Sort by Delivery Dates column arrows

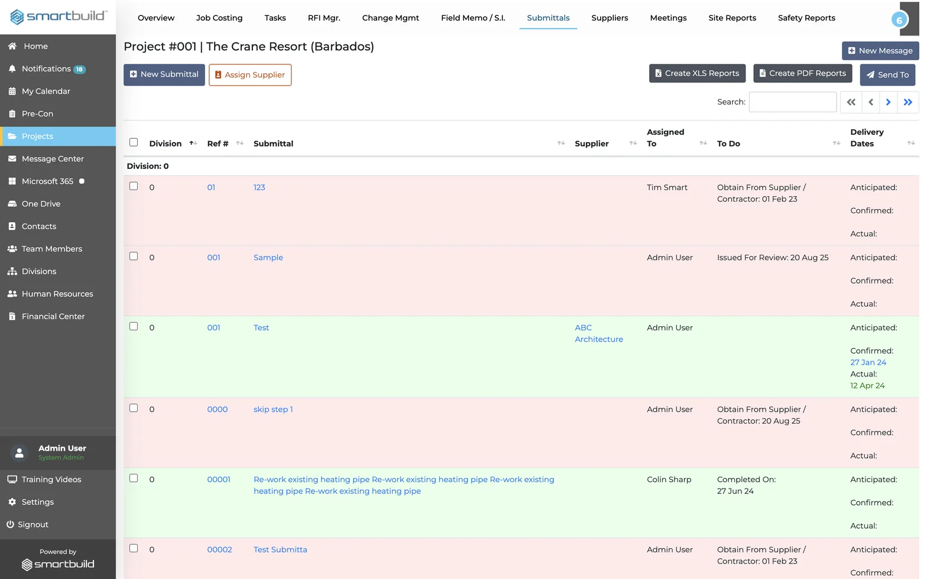[x=911, y=143]
